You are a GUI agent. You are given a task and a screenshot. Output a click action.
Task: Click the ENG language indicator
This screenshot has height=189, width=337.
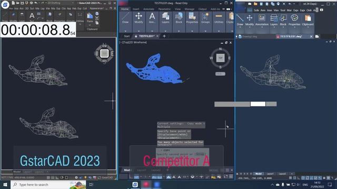(305, 184)
